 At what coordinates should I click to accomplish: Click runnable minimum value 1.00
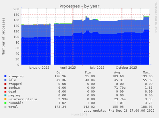pos(91,103)
